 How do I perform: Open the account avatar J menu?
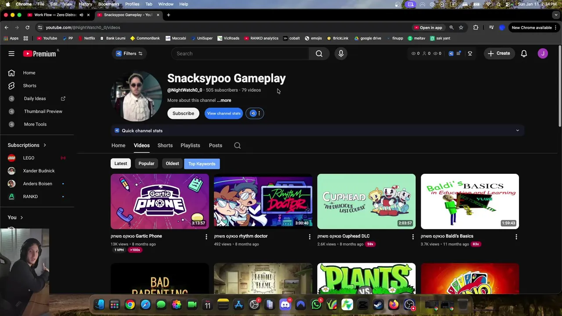pyautogui.click(x=543, y=54)
